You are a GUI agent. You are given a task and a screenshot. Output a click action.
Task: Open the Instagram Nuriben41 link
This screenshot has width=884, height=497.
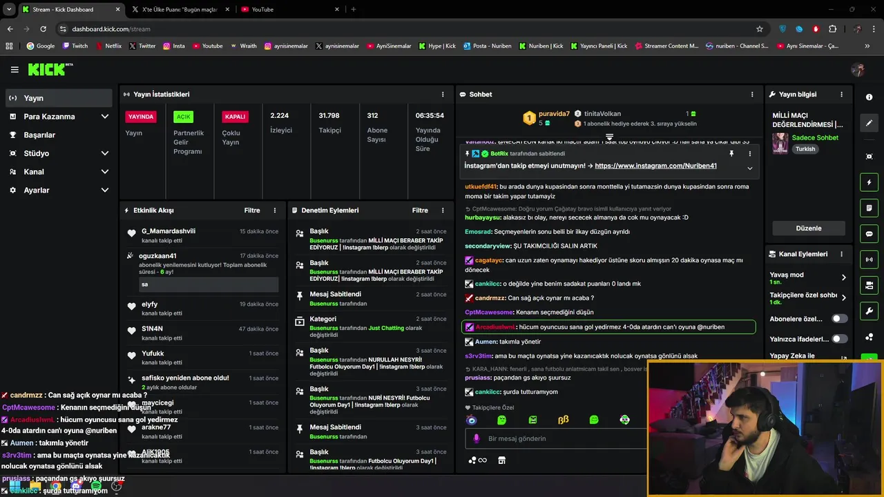coord(655,166)
